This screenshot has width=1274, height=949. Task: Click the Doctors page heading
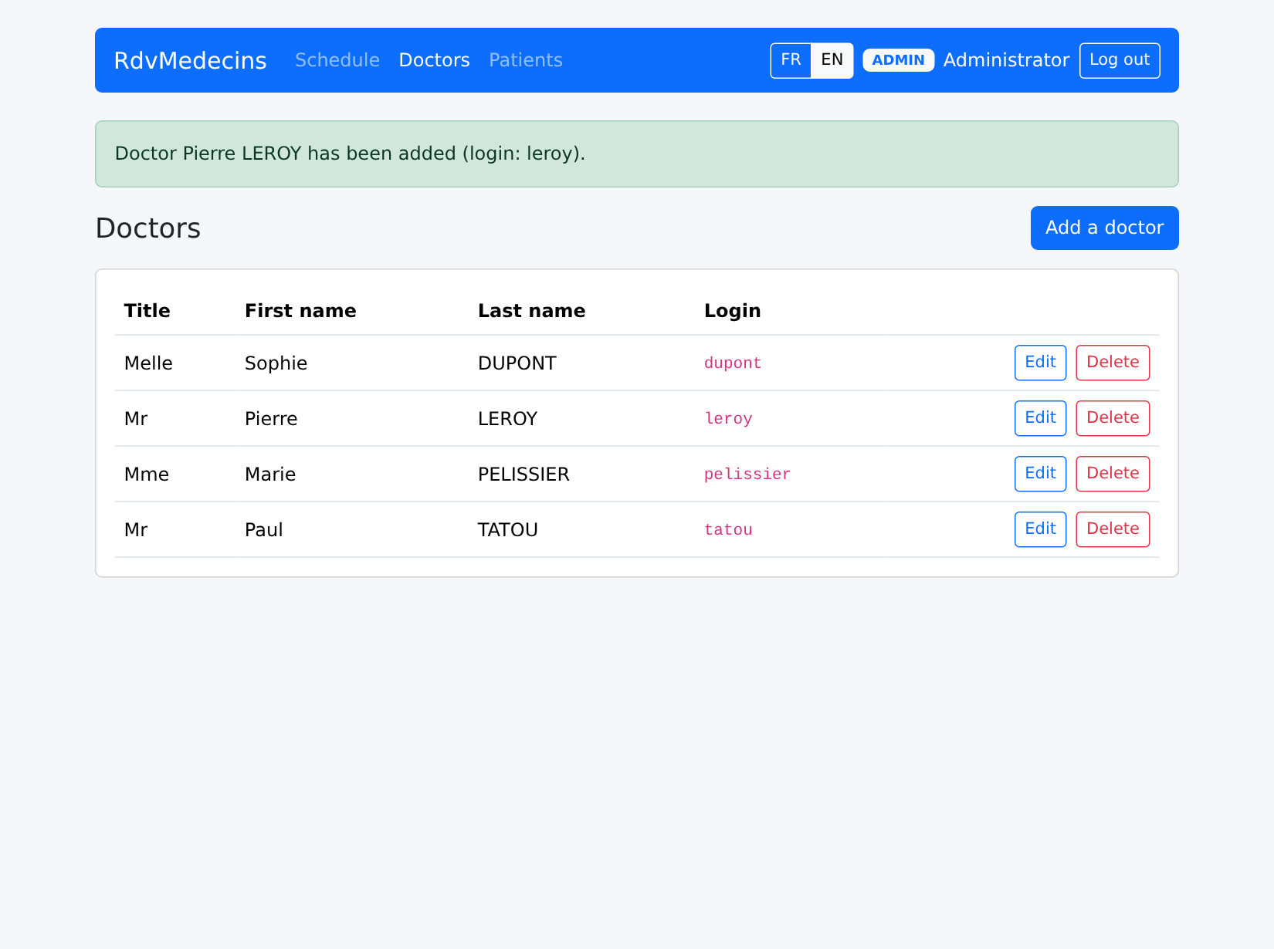coord(147,228)
